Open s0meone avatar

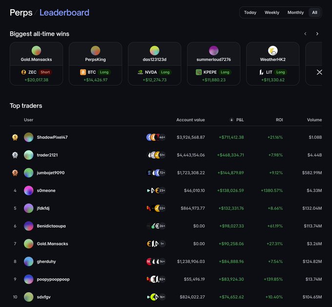pyautogui.click(x=29, y=190)
